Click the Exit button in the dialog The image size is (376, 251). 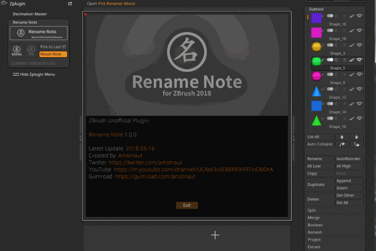click(187, 206)
